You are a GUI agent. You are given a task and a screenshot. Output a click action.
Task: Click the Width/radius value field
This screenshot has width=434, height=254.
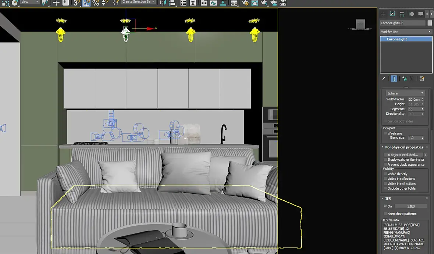[415, 99]
